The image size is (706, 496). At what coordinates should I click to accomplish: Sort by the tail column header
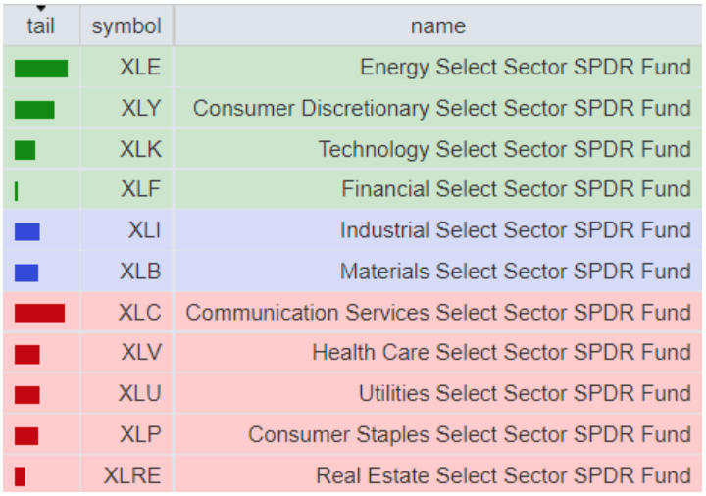coord(41,26)
